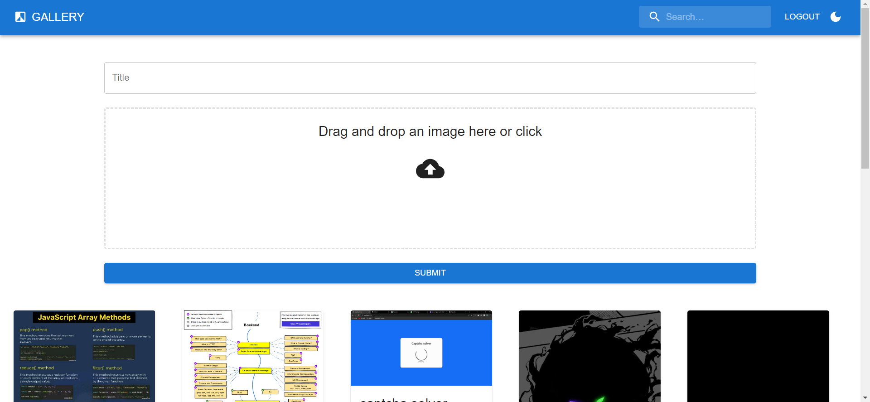The width and height of the screenshot is (870, 402).
Task: Click 'Drag and drop an image here' text
Action: 430,131
